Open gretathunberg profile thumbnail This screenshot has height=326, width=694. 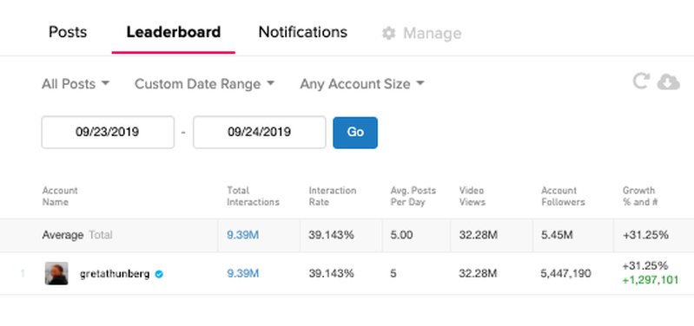coord(56,273)
